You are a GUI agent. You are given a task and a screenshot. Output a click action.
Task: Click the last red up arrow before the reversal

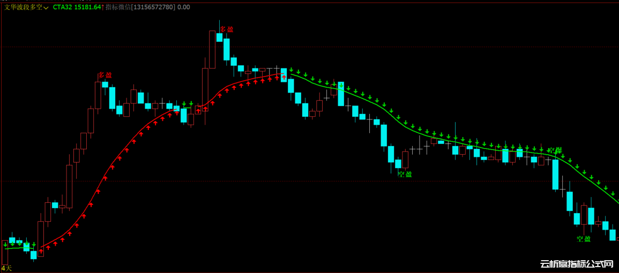(284, 78)
